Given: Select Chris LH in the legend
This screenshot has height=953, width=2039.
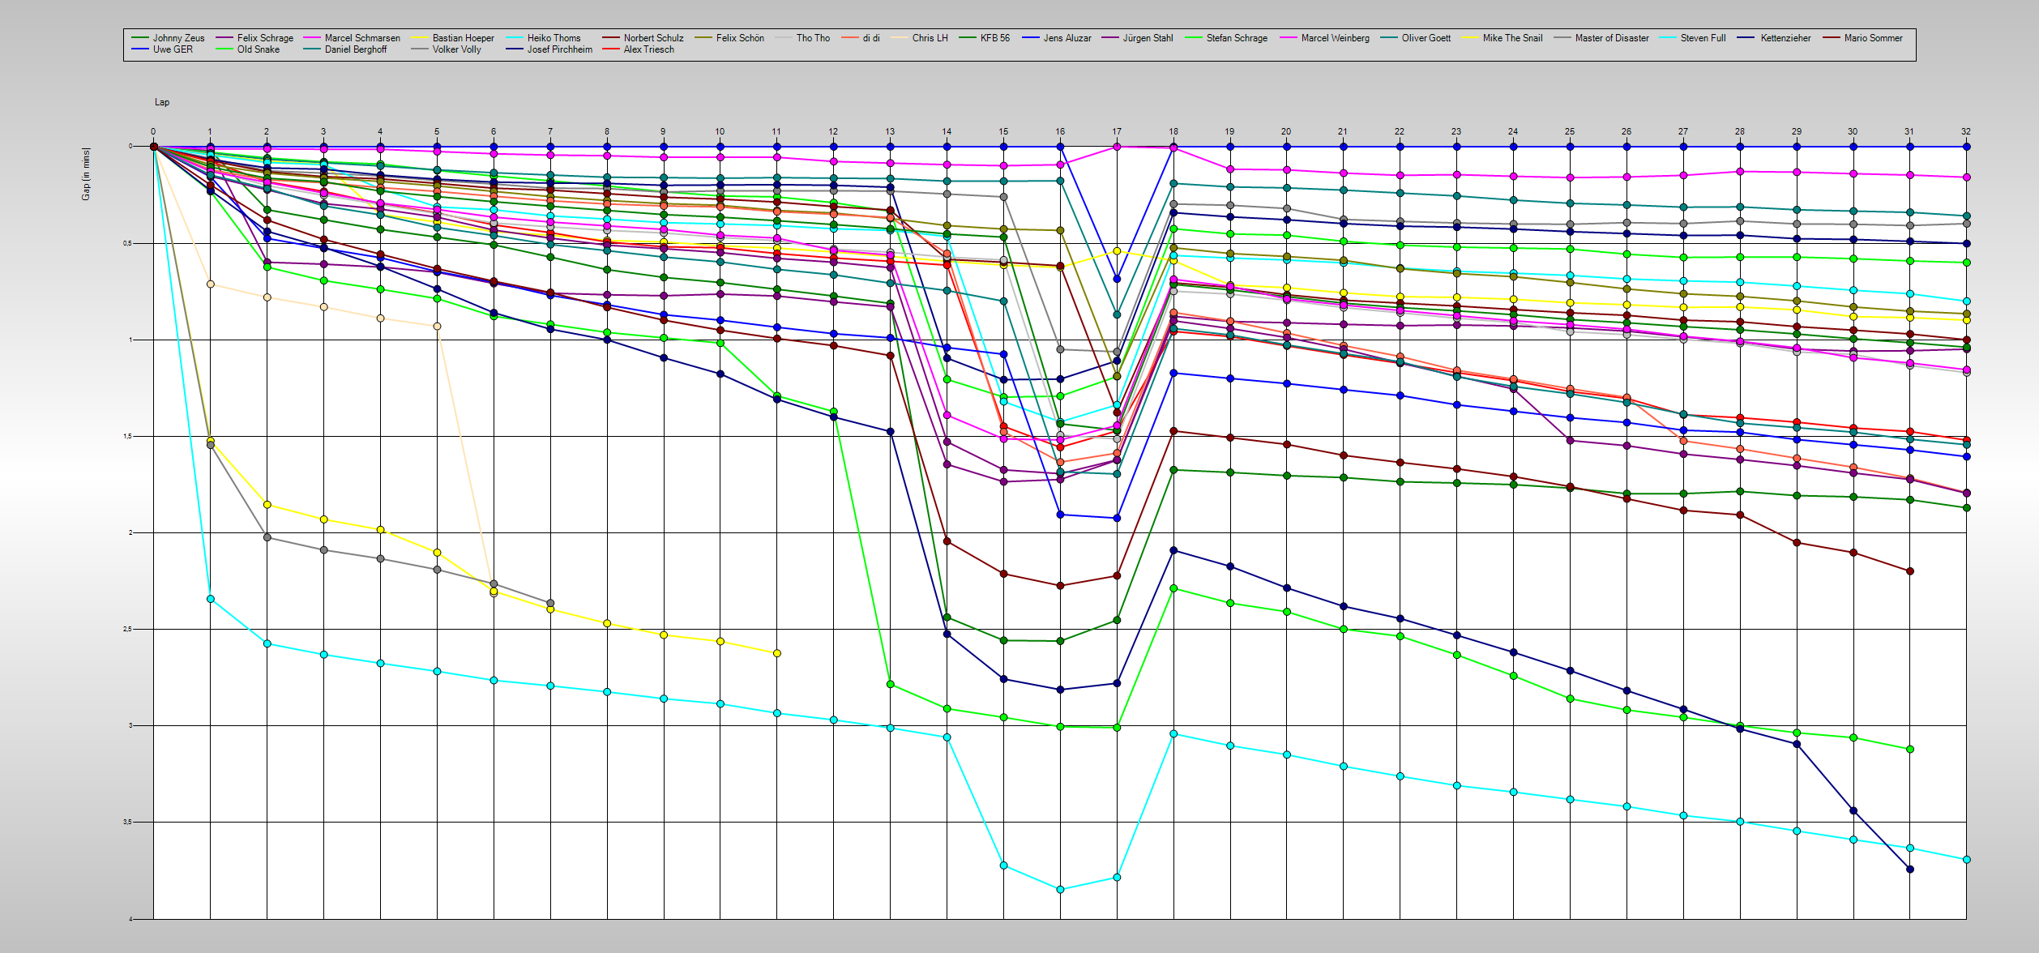Looking at the screenshot, I should (x=930, y=38).
